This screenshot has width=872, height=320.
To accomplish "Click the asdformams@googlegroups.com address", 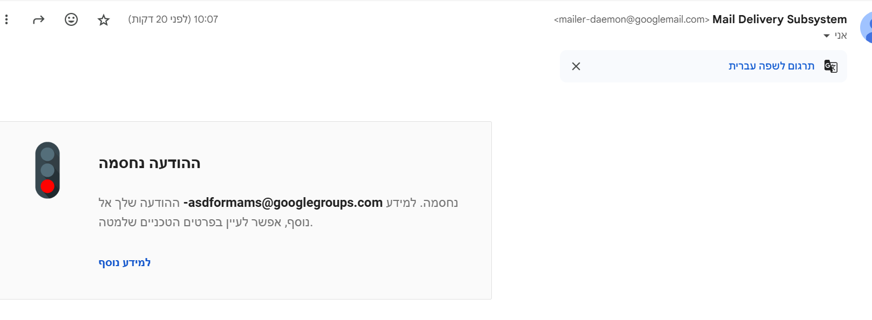I will point(283,203).
